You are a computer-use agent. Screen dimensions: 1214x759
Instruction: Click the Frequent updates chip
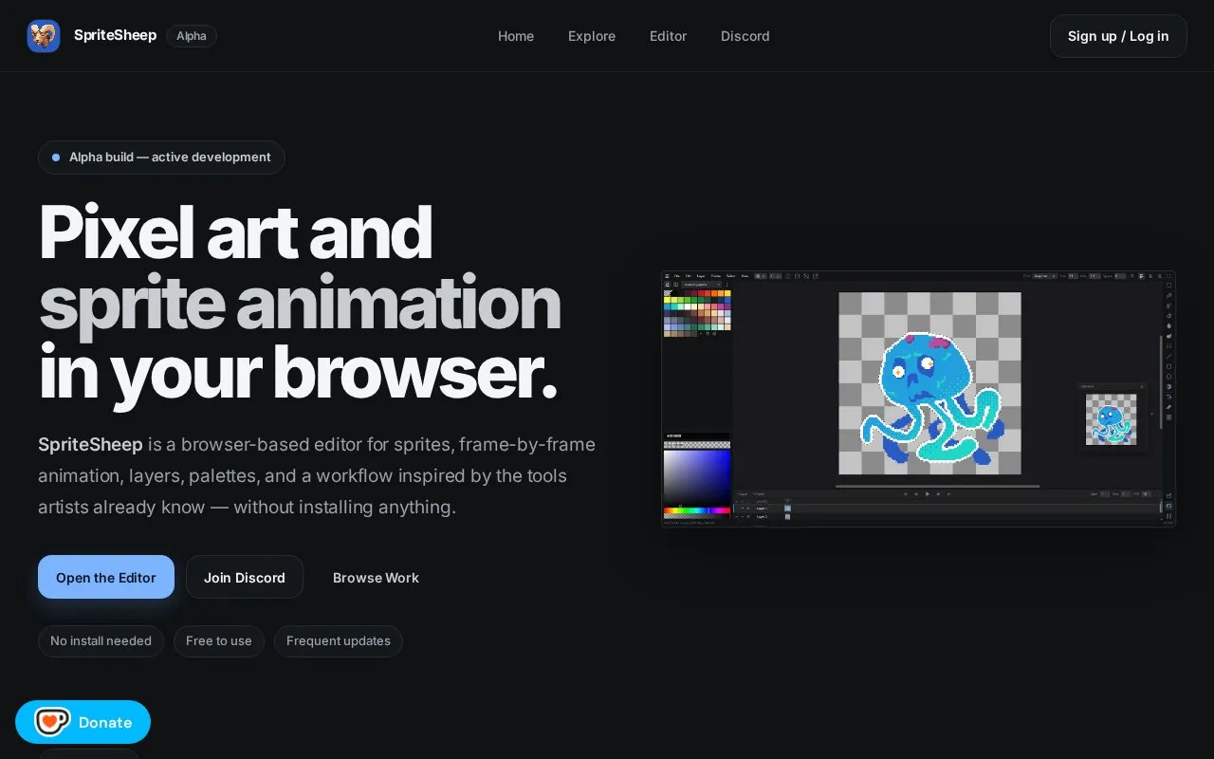click(339, 641)
